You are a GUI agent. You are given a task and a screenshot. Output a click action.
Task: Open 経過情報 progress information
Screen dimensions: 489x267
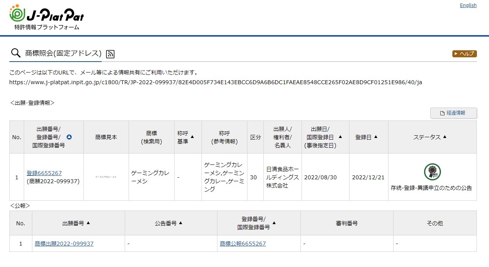pyautogui.click(x=453, y=113)
